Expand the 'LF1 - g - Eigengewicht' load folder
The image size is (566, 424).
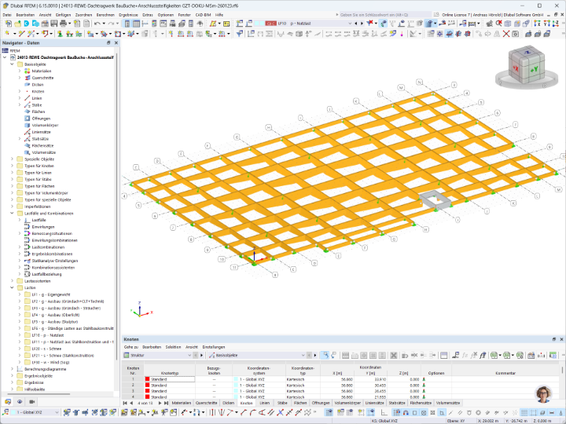click(20, 294)
